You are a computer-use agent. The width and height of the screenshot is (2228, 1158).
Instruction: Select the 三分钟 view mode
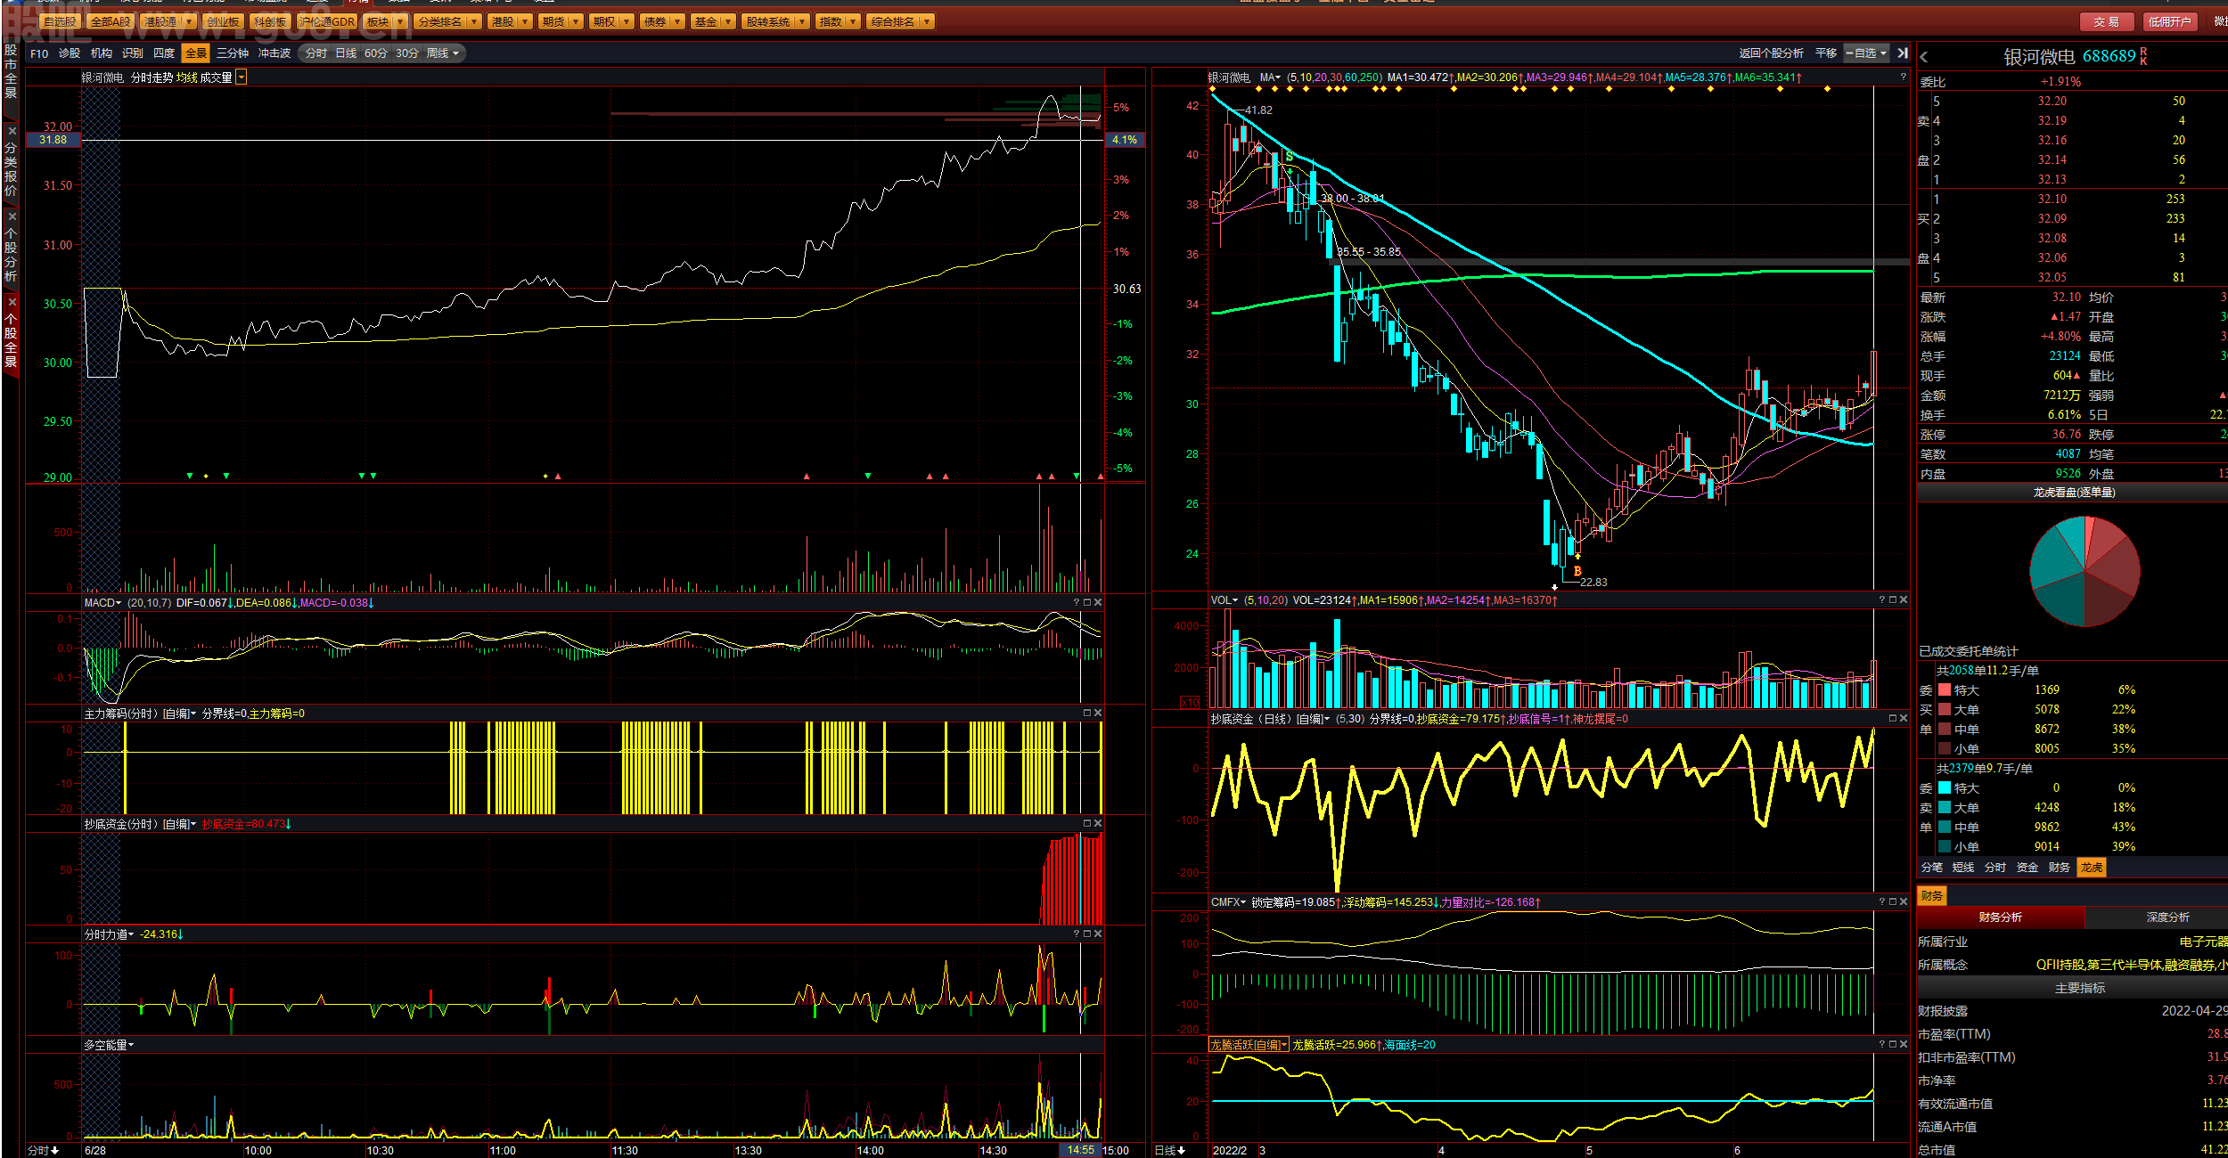click(x=233, y=53)
